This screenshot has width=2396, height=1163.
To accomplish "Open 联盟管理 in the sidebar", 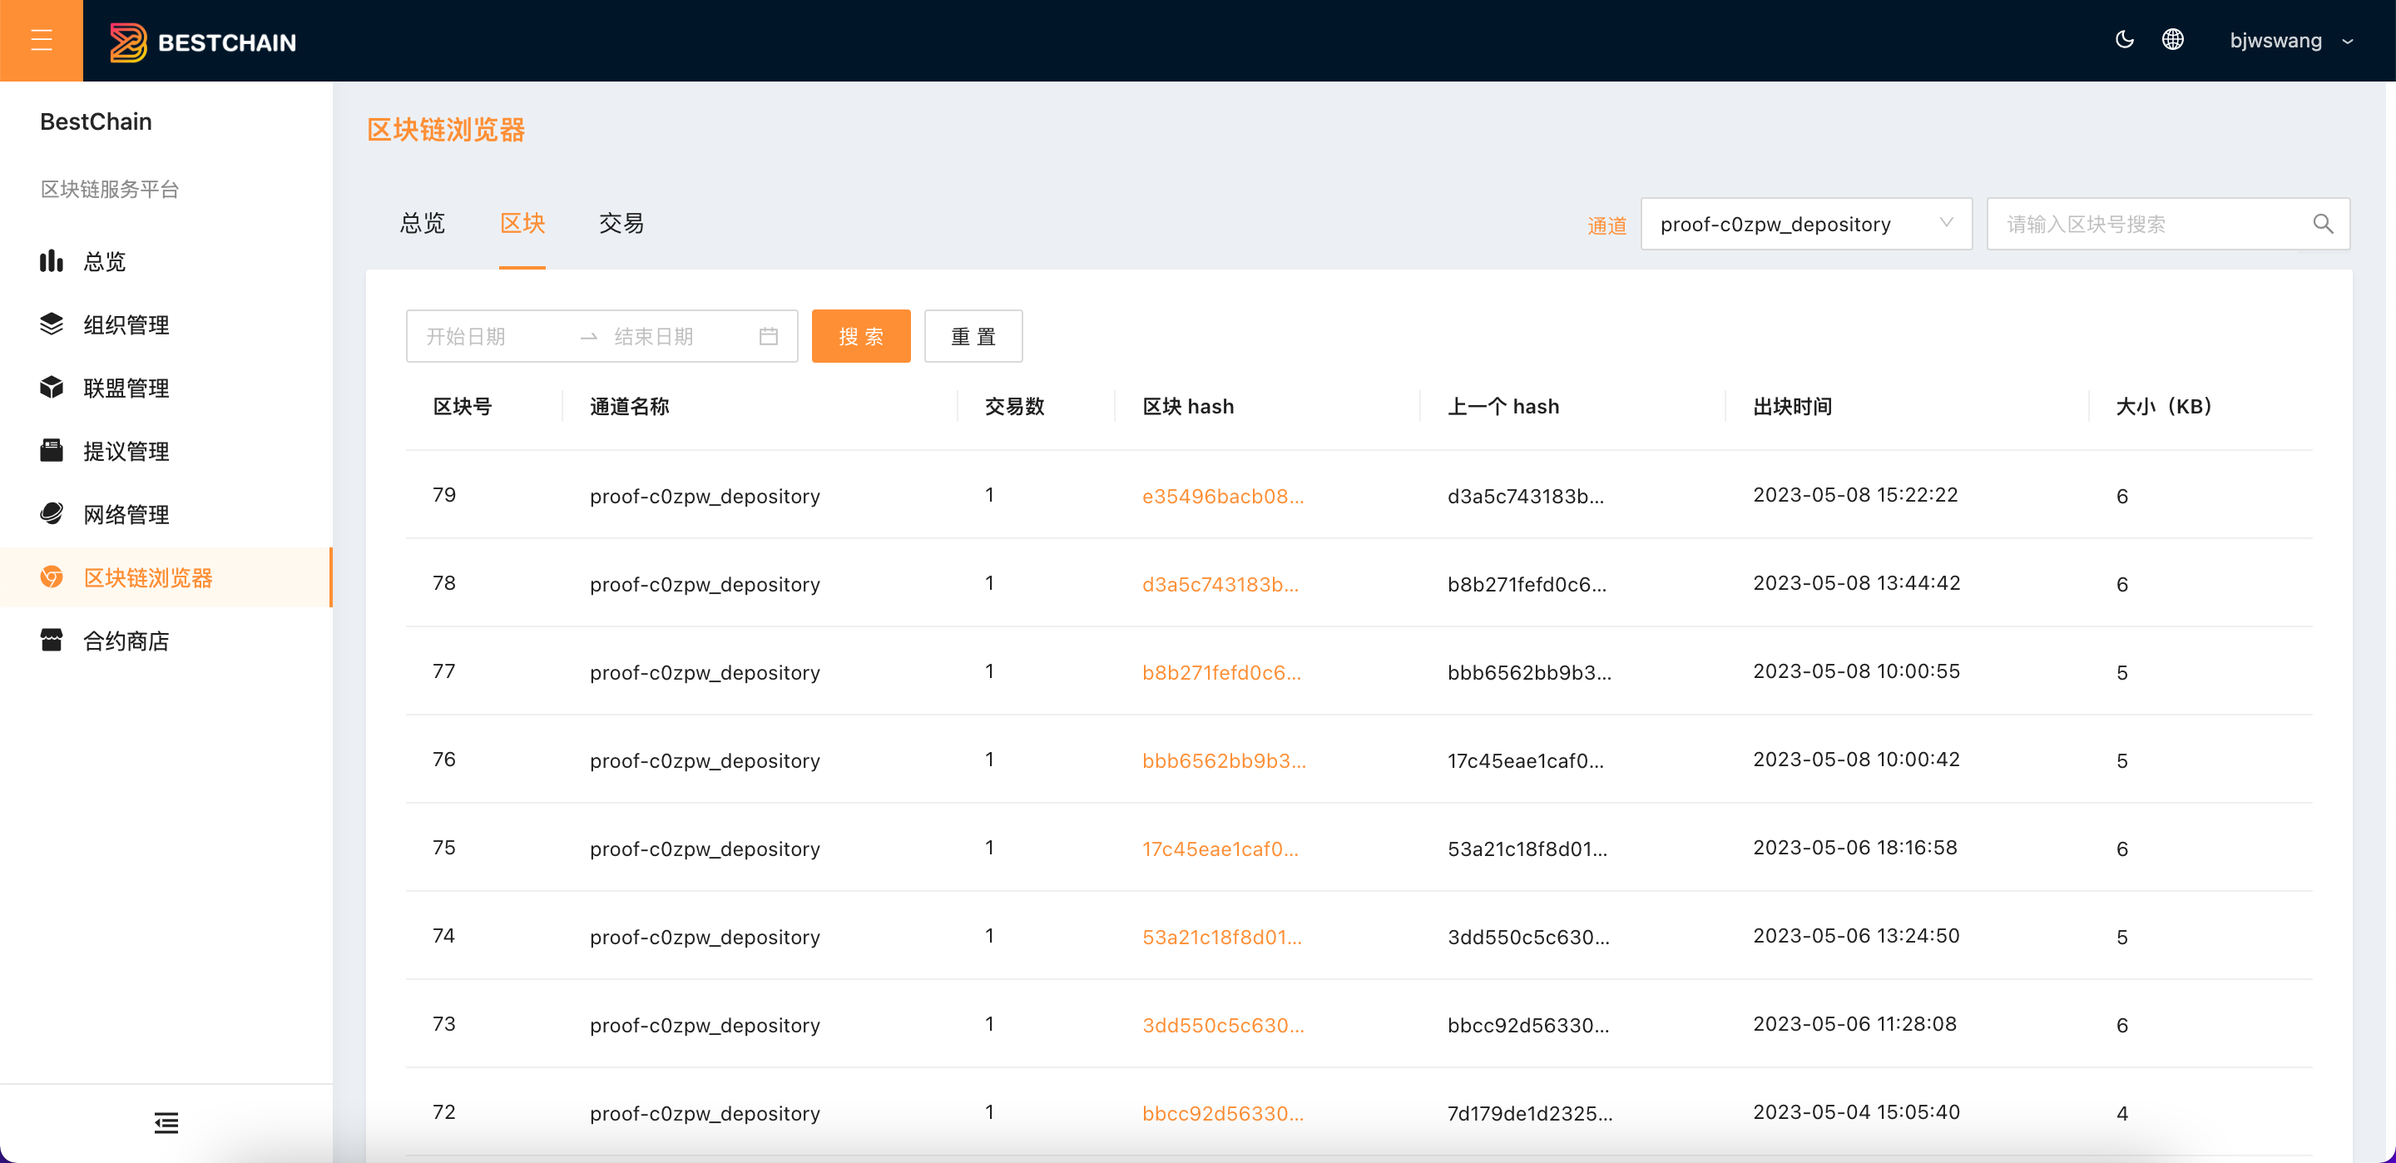I will tap(166, 388).
